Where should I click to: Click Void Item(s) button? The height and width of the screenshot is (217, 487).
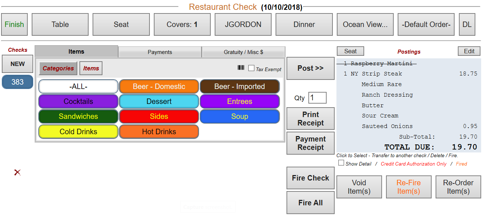(359, 187)
